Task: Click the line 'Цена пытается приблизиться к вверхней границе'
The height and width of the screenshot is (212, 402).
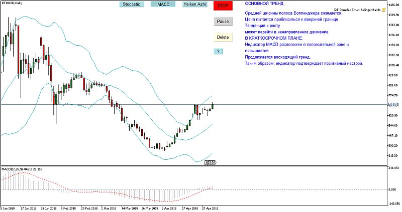Action: click(291, 20)
